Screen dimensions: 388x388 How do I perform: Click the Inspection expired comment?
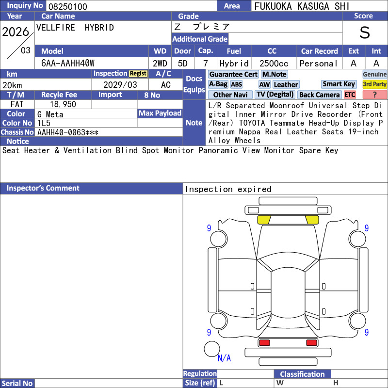coord(228,189)
